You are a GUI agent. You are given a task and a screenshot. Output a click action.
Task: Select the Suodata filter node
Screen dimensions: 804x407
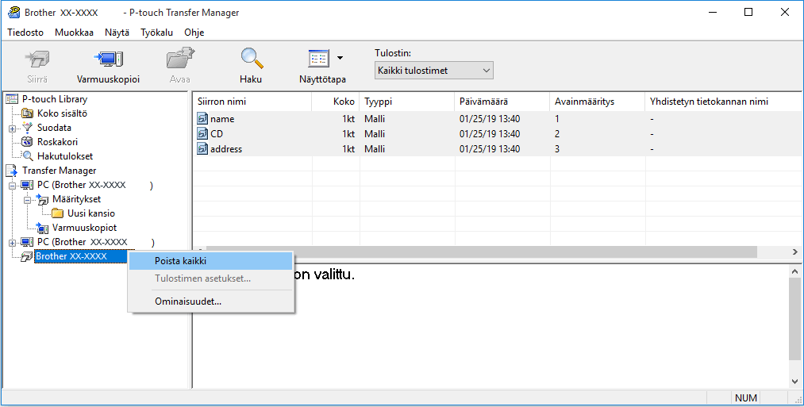click(x=54, y=128)
